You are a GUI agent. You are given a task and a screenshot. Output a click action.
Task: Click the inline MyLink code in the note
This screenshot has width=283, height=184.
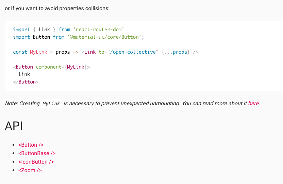pos(51,104)
